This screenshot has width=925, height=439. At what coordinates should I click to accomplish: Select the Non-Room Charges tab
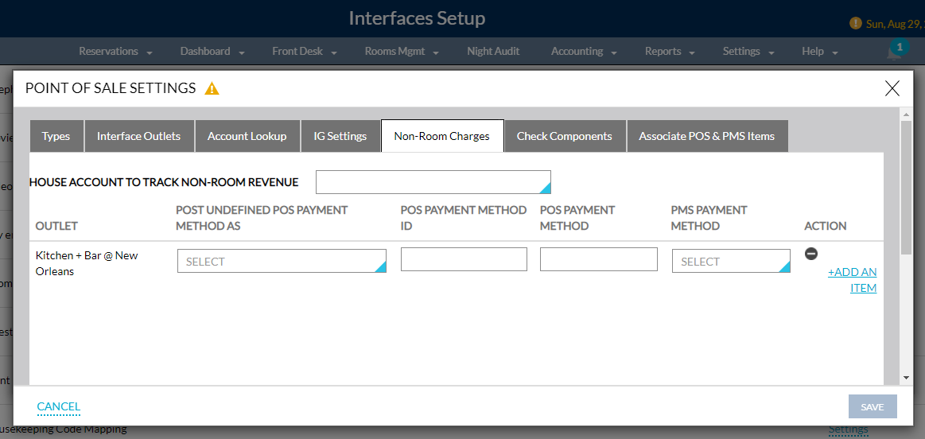coord(442,136)
